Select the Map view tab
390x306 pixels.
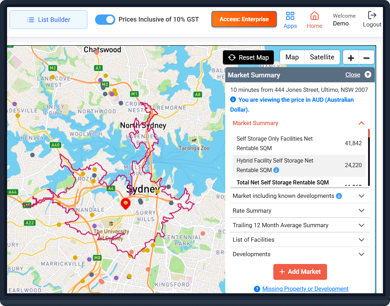click(292, 57)
